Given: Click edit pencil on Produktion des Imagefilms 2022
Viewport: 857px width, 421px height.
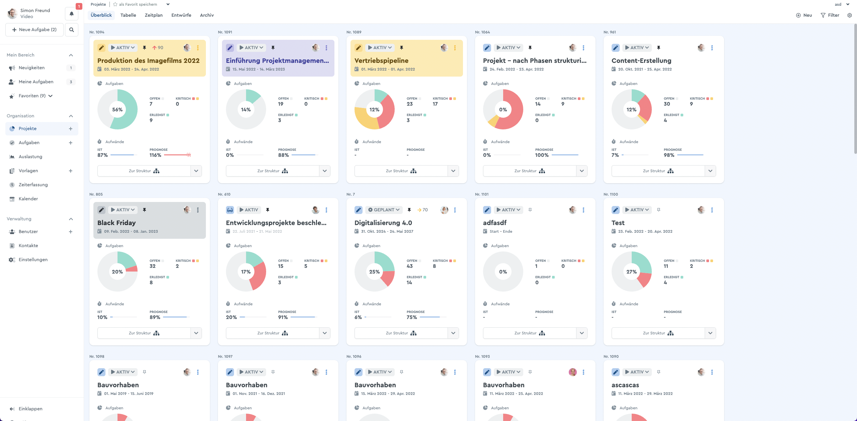Looking at the screenshot, I should [101, 48].
